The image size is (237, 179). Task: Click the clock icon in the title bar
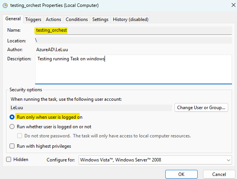(x=5, y=6)
